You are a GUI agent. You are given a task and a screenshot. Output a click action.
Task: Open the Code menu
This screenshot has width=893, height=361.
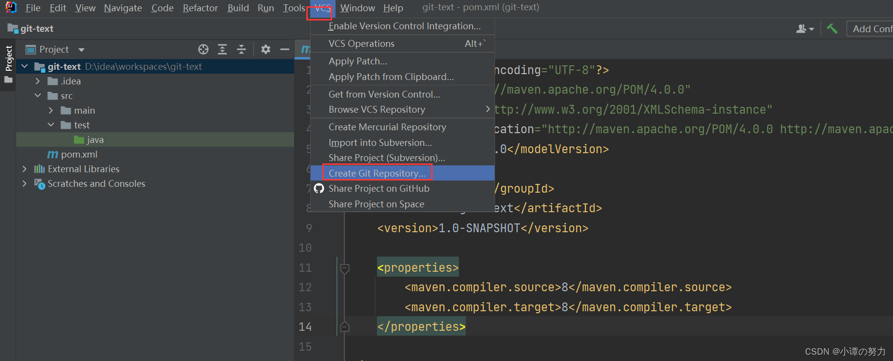point(162,8)
